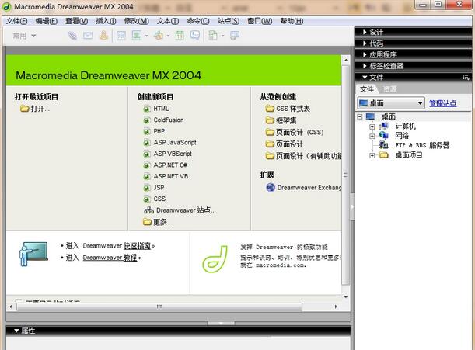The height and width of the screenshot is (350, 475).
Task: Click the Hyperlink insert icon
Action: click(72, 36)
